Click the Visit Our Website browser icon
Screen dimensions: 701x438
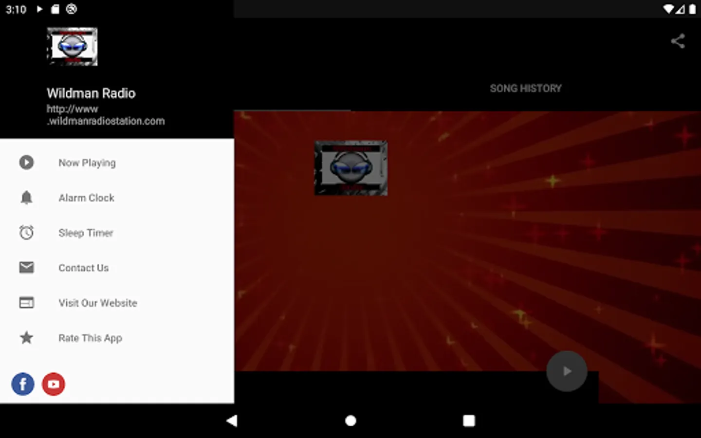point(27,303)
